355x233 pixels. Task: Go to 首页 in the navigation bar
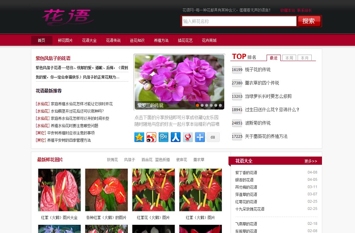(42, 40)
